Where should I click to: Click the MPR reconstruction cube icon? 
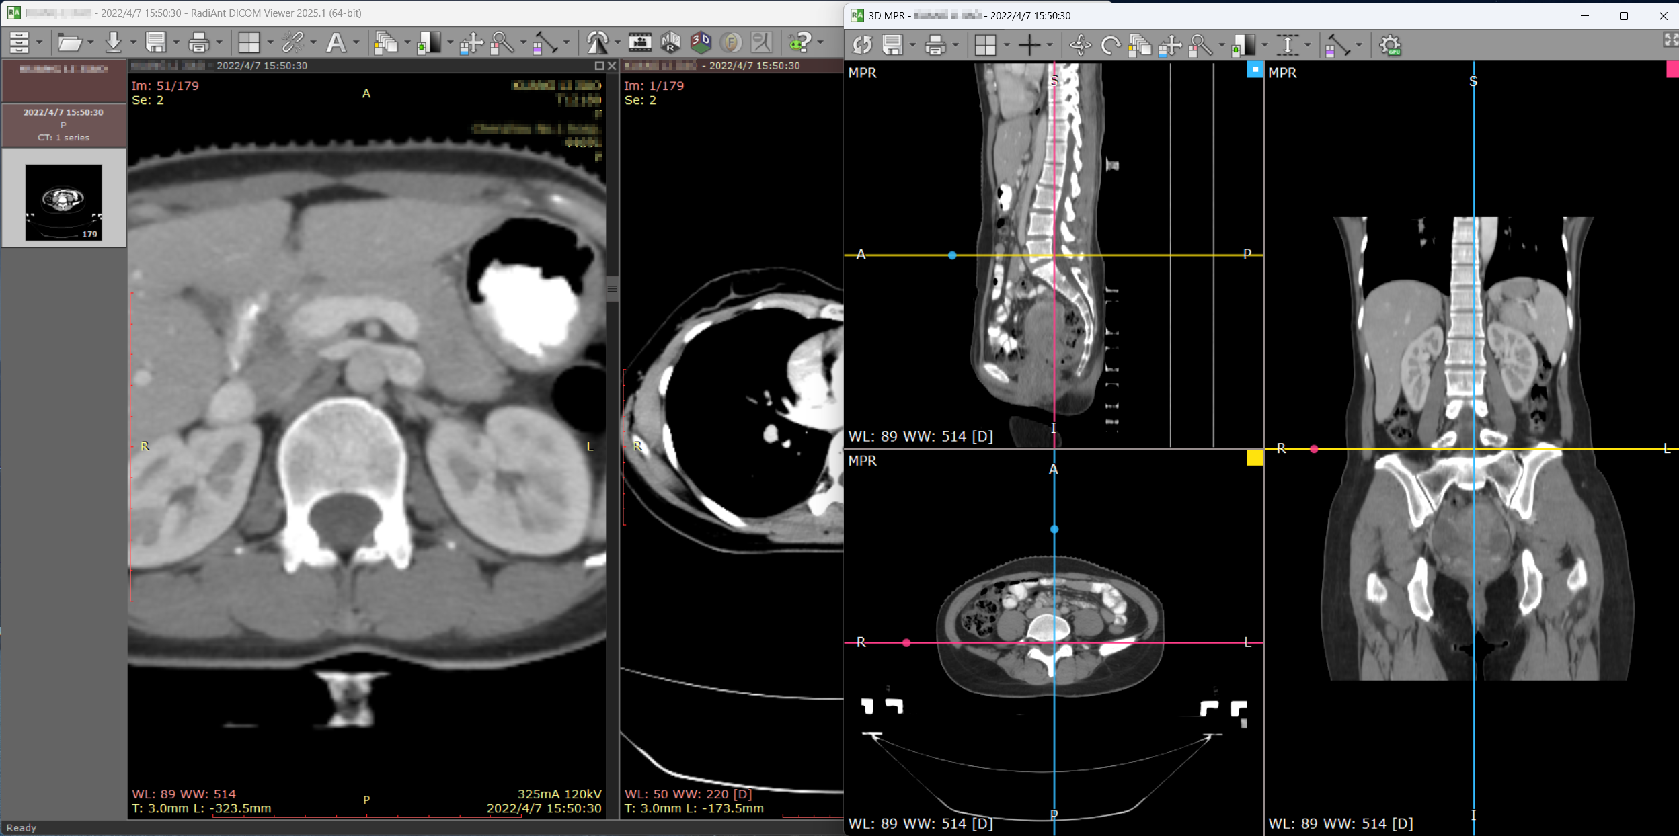670,43
